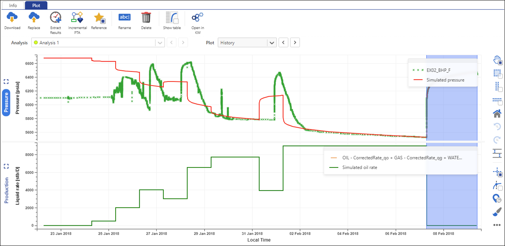This screenshot has height=246, width=505.
Task: Maximize the Production plot pane
Action: pyautogui.click(x=6, y=166)
